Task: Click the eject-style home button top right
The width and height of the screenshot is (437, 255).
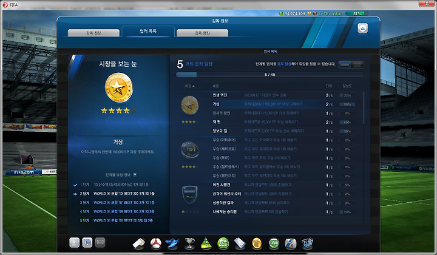Action: 362,29
